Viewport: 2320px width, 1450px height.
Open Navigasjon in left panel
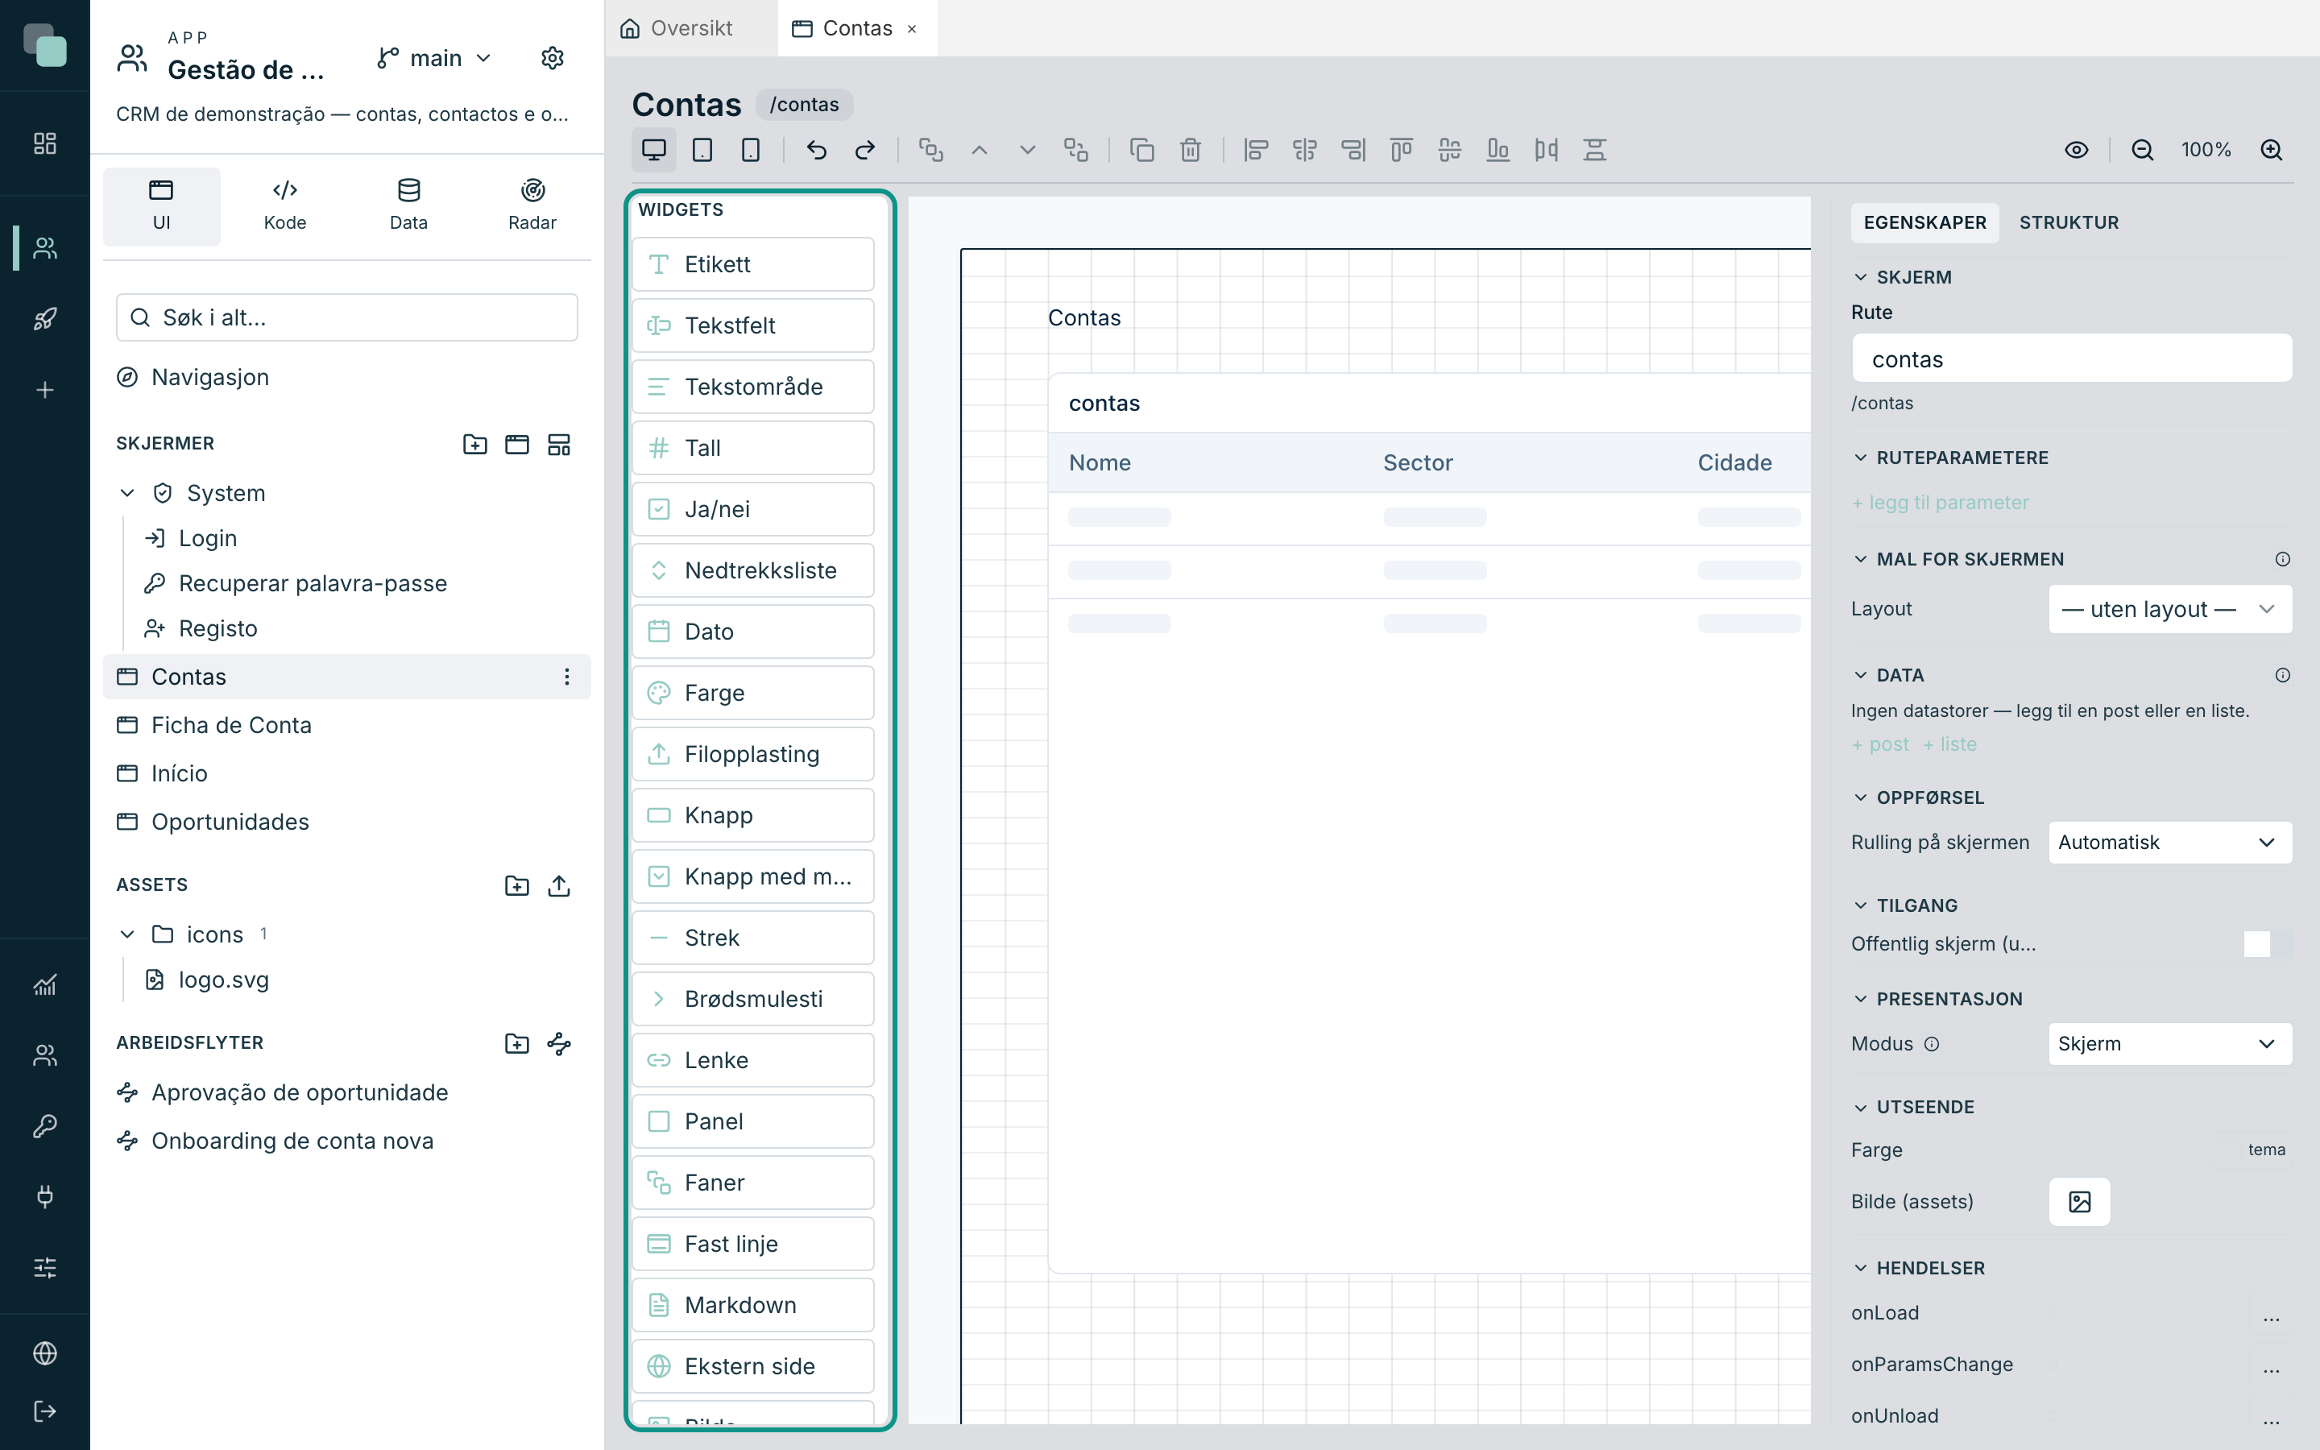pos(347,377)
